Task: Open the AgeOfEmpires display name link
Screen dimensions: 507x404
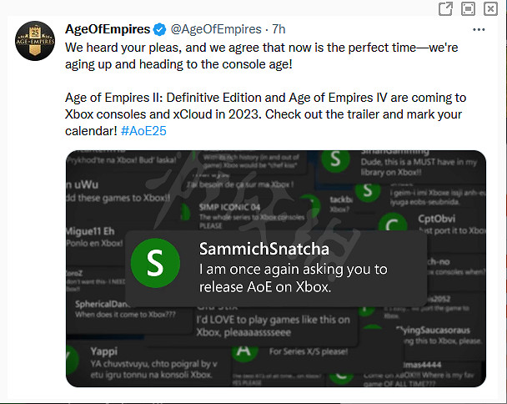Action: [x=108, y=29]
